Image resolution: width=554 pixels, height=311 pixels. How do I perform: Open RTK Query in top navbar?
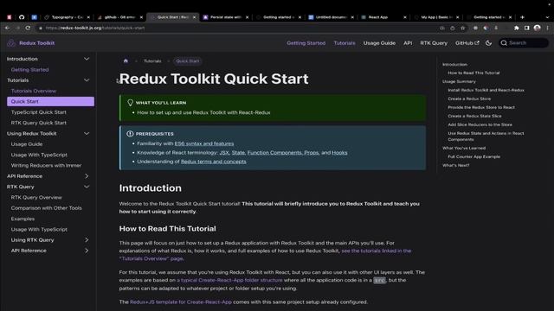coord(434,43)
